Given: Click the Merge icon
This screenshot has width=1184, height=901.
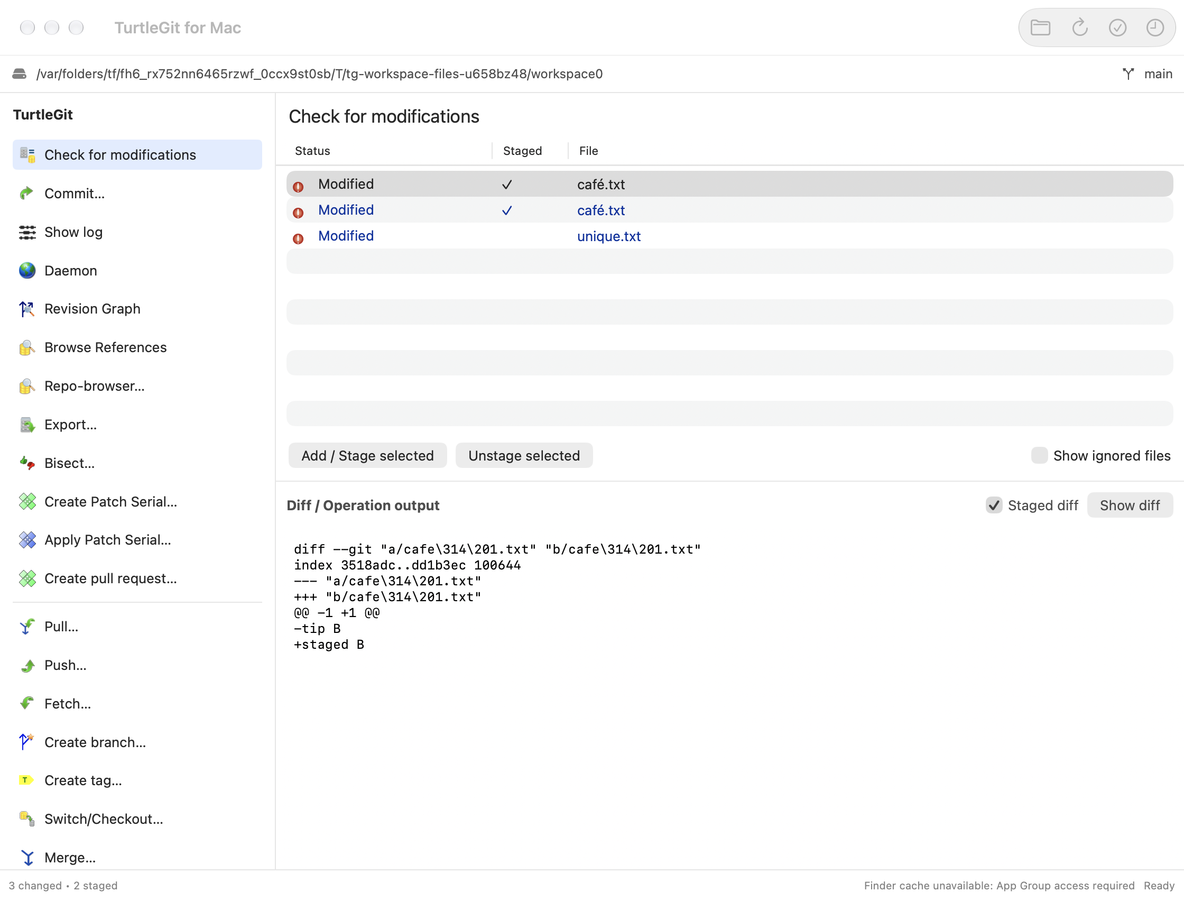Looking at the screenshot, I should tap(27, 858).
